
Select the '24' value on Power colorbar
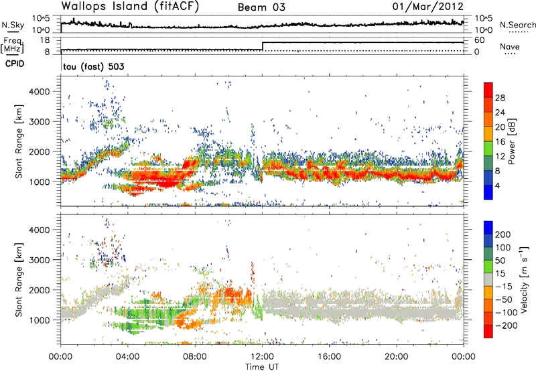pyautogui.click(x=500, y=113)
